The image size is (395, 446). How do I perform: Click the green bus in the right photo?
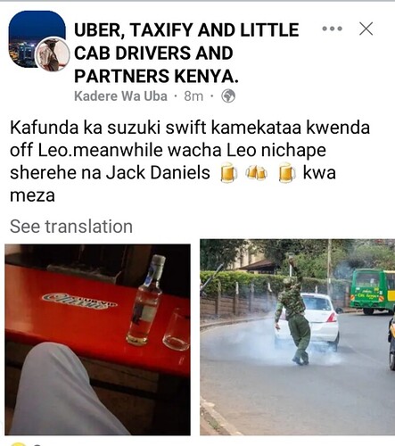[372, 291]
